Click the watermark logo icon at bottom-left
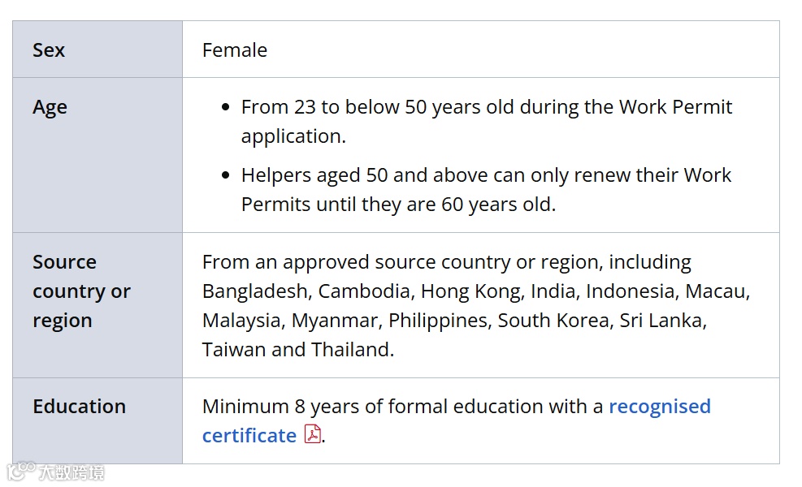The image size is (802, 487). (x=21, y=471)
